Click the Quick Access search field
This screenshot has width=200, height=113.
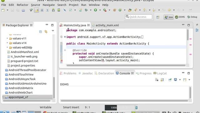tap(138, 17)
